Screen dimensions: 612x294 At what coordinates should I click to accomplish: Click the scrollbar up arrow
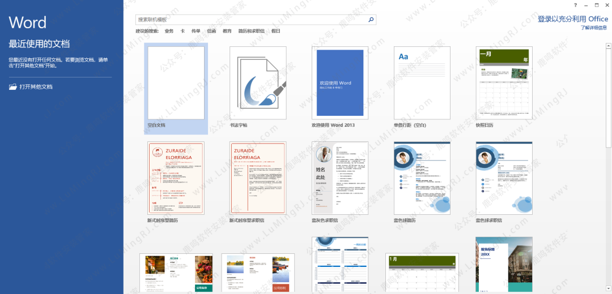point(608,46)
